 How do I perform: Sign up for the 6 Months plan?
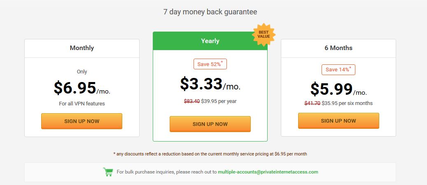coord(338,121)
